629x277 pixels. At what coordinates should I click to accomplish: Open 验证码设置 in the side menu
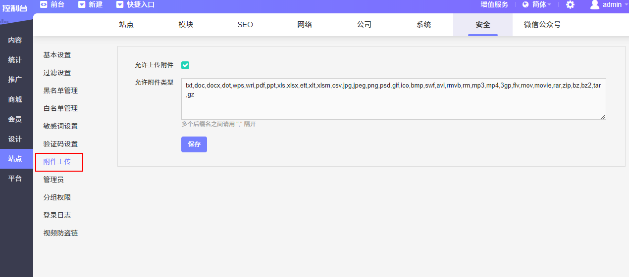[60, 144]
